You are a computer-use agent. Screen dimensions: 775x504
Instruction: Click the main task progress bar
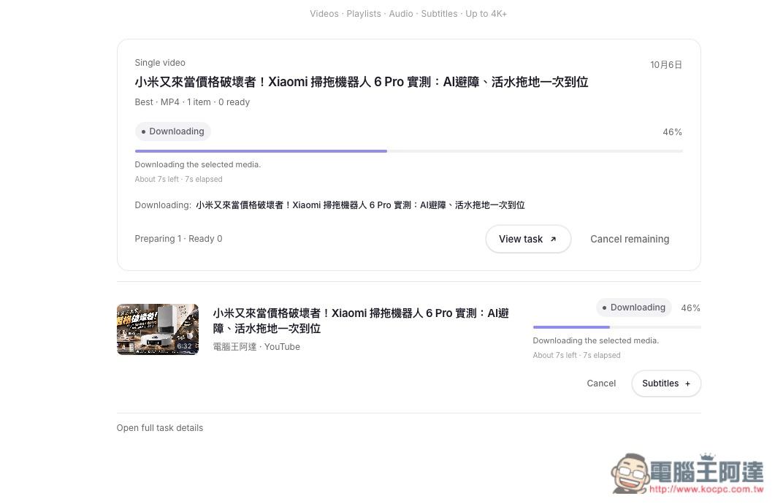pos(409,151)
